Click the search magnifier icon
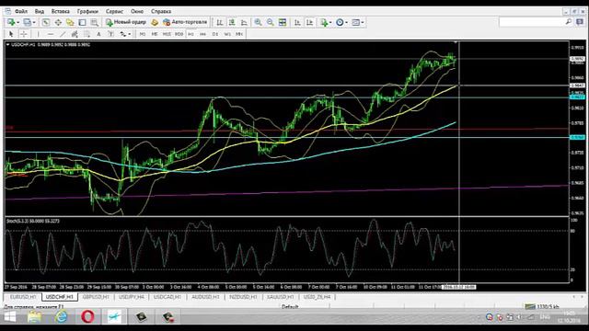 (569, 22)
